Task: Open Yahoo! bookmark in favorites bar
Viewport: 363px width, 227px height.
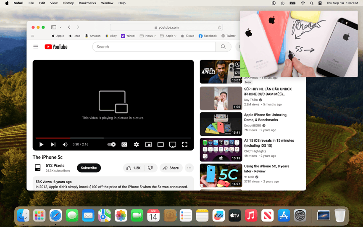Action: 128,36
